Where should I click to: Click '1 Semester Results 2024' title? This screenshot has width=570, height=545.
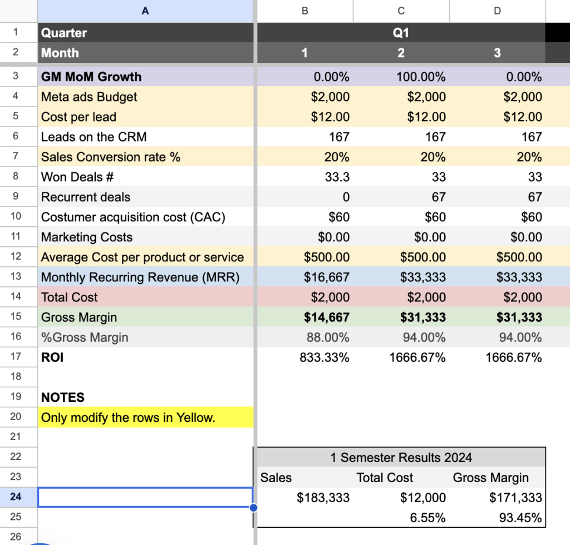click(x=401, y=458)
